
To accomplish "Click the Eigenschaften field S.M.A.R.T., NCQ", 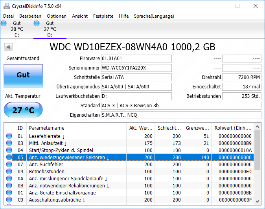I will coord(181,115).
